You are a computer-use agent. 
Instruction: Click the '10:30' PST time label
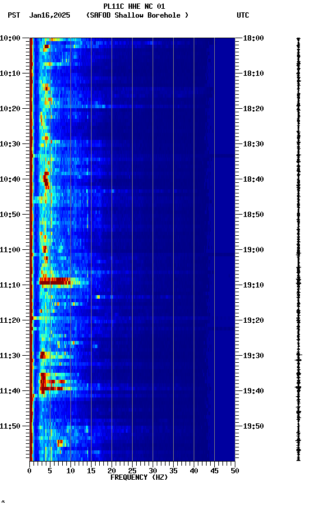[10, 144]
